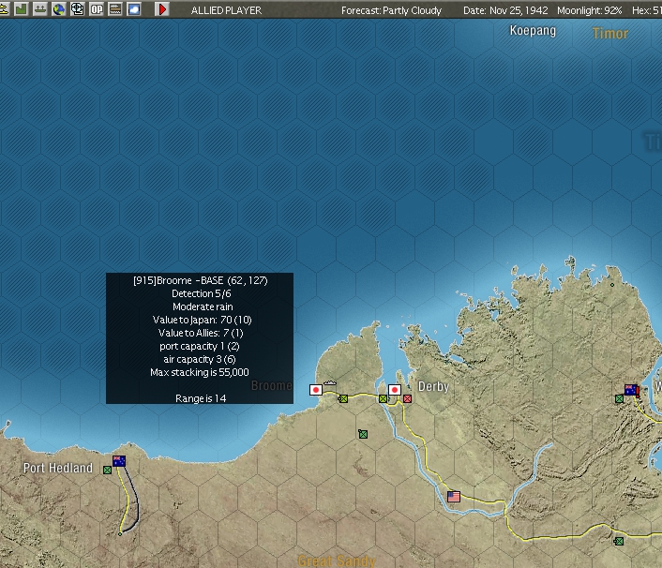Screen dimensions: 662x568
Task: Select the yellow-green unit beside Derby's Japanese flag
Action: click(x=383, y=398)
